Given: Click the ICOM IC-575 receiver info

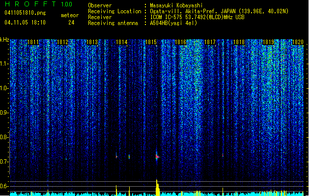Looking at the screenshot, I should click(197, 17).
